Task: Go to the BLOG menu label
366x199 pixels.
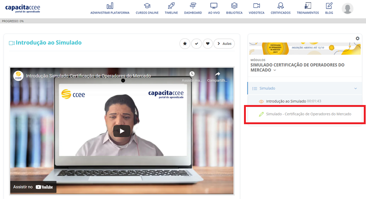Action: [329, 13]
